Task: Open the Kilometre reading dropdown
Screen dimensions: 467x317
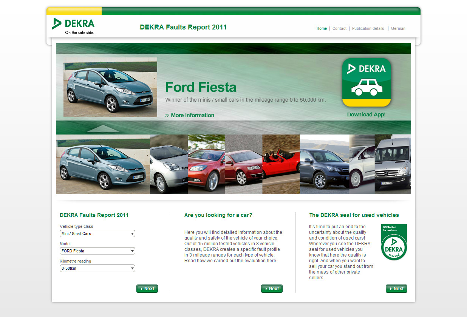Action: pyautogui.click(x=97, y=268)
